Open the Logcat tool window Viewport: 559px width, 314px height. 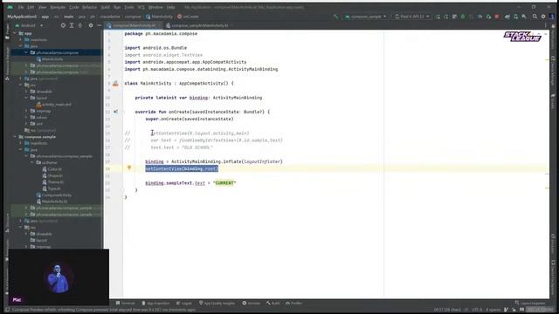[184, 304]
